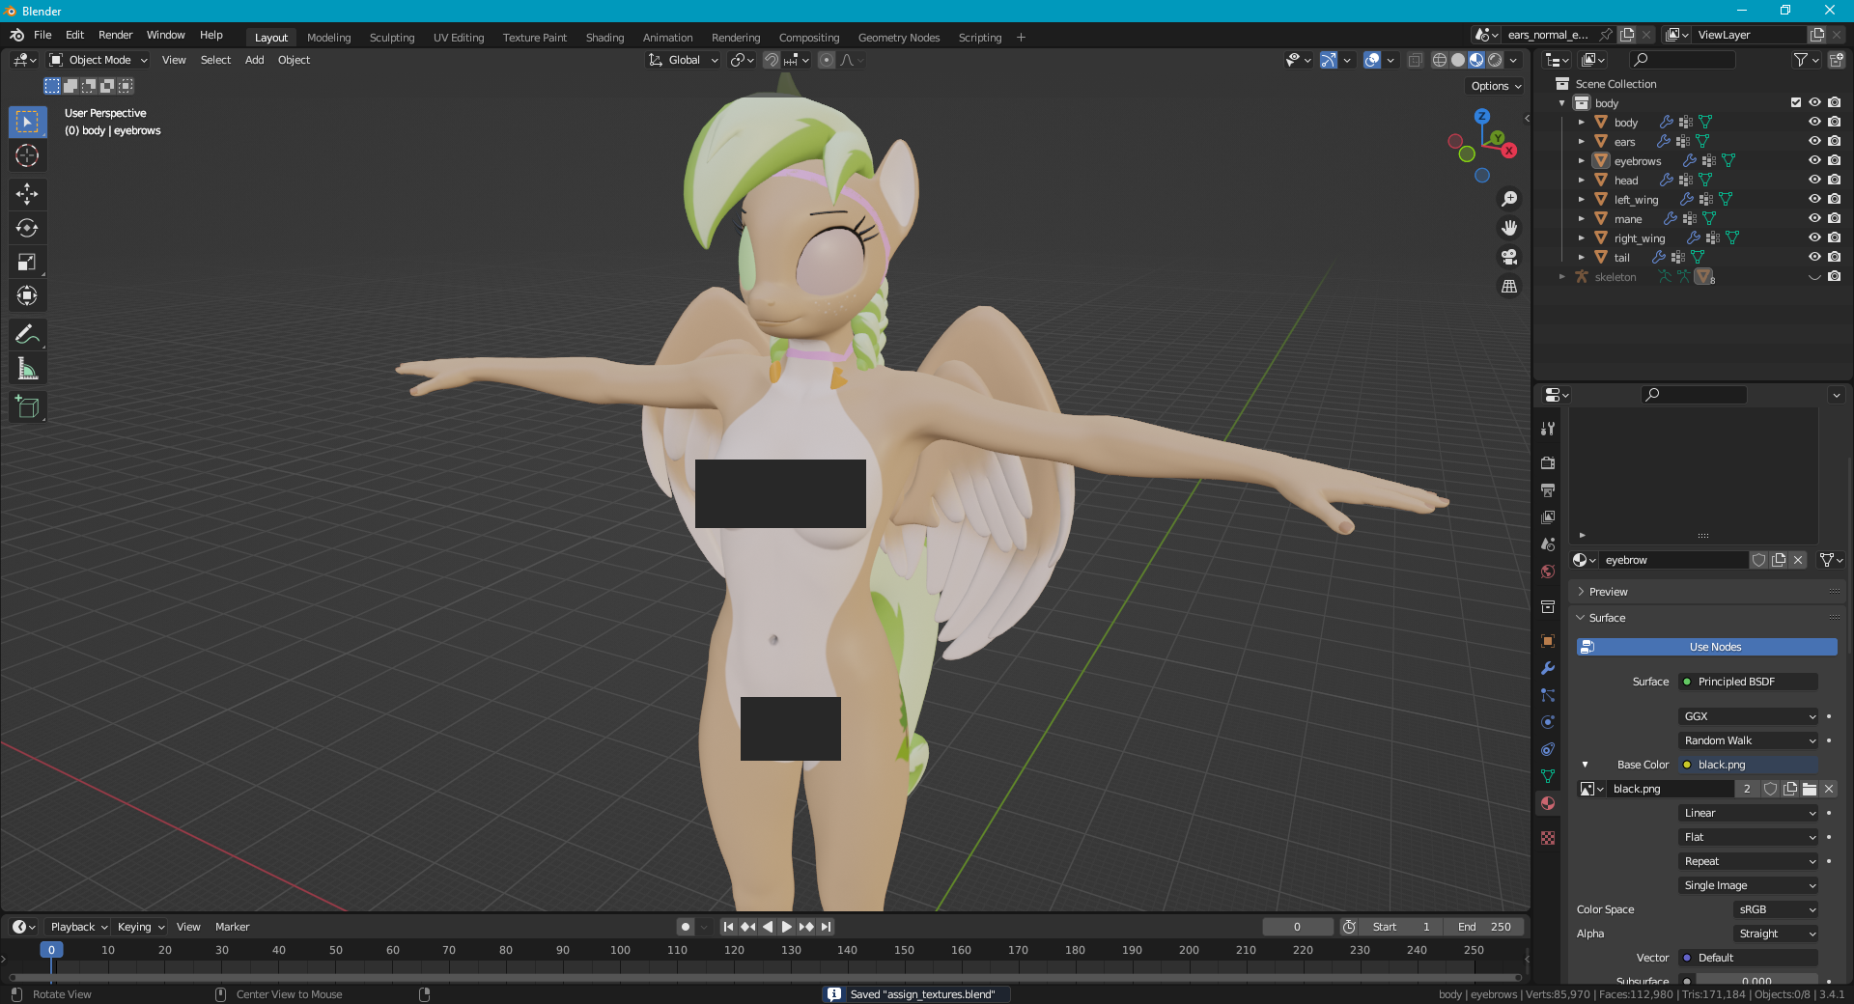Viewport: 1854px width, 1004px height.
Task: Switch to rendered viewport shading
Action: 1495,60
